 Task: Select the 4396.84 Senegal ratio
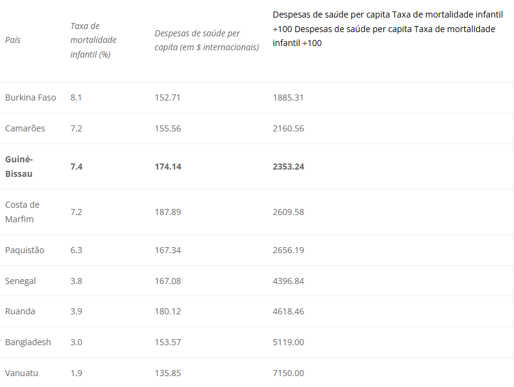(288, 281)
